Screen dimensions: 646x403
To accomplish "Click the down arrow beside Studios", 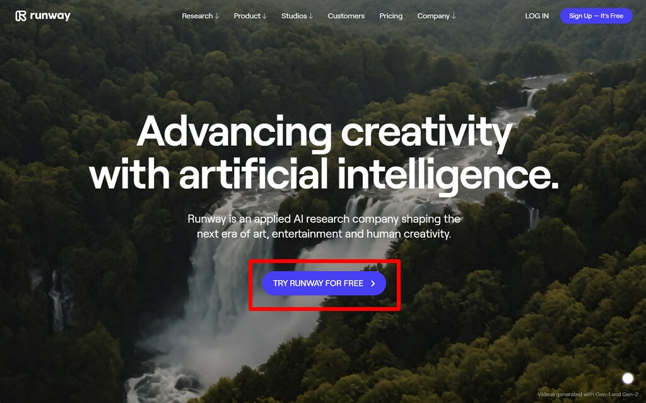I will [x=310, y=16].
